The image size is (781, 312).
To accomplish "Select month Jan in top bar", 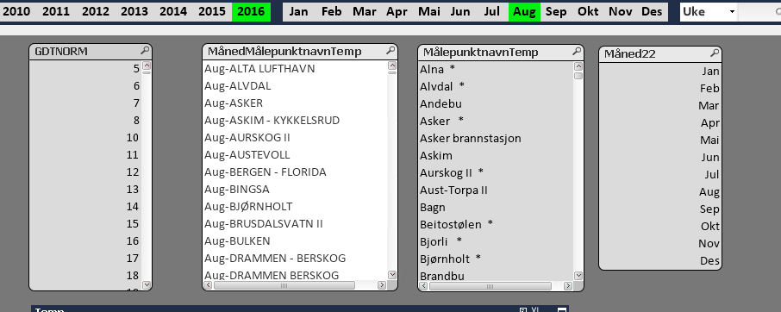I will pos(298,12).
